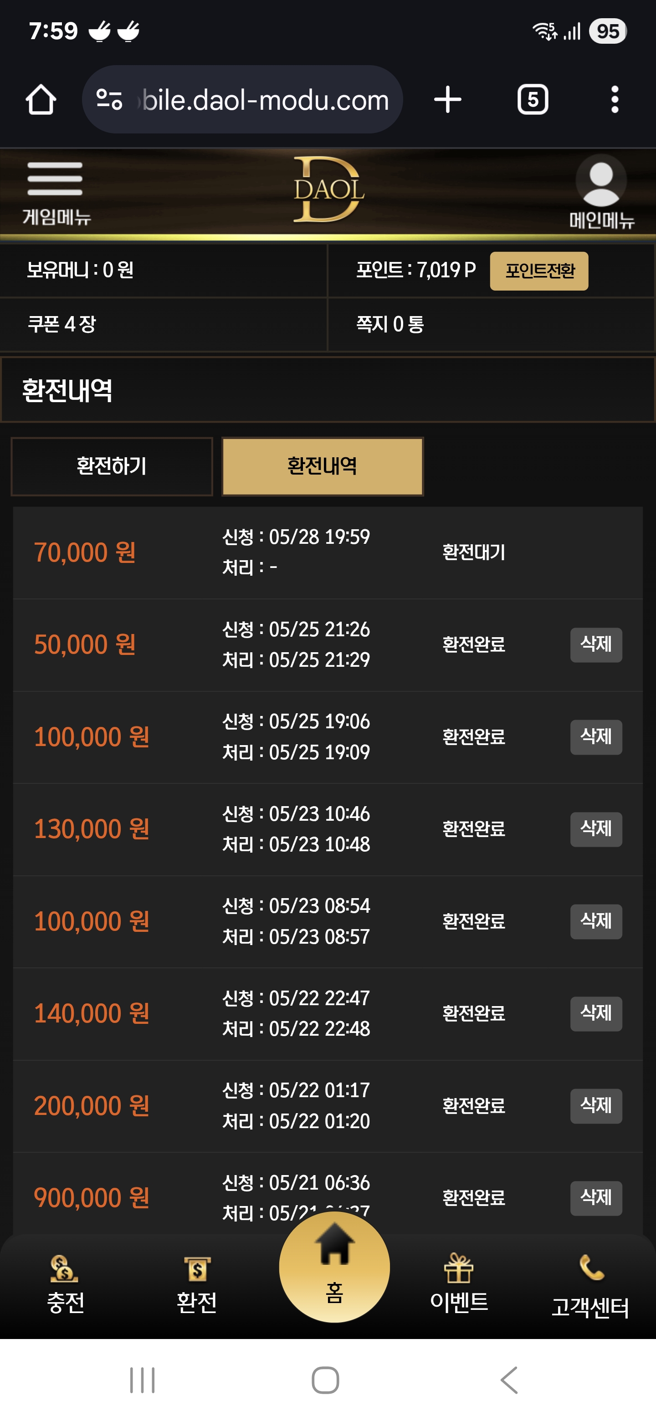Open browser three-dot options menu
The image size is (656, 1421).
pyautogui.click(x=615, y=100)
